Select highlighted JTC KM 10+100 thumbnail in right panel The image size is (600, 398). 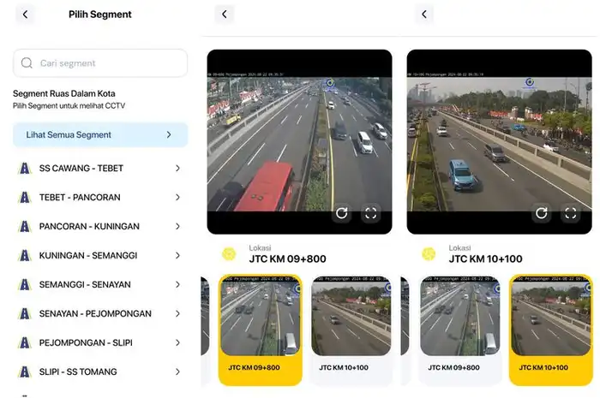click(549, 330)
